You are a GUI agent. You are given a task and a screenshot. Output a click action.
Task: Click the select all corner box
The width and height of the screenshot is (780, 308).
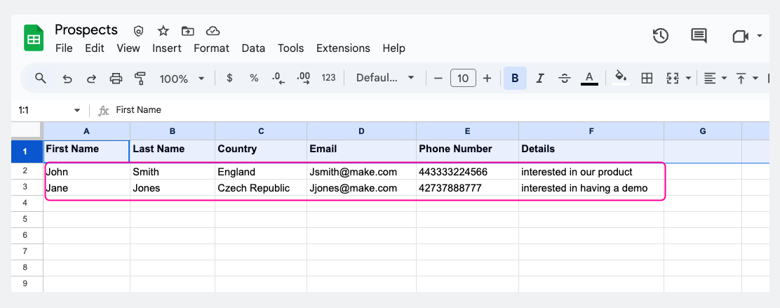coord(27,131)
